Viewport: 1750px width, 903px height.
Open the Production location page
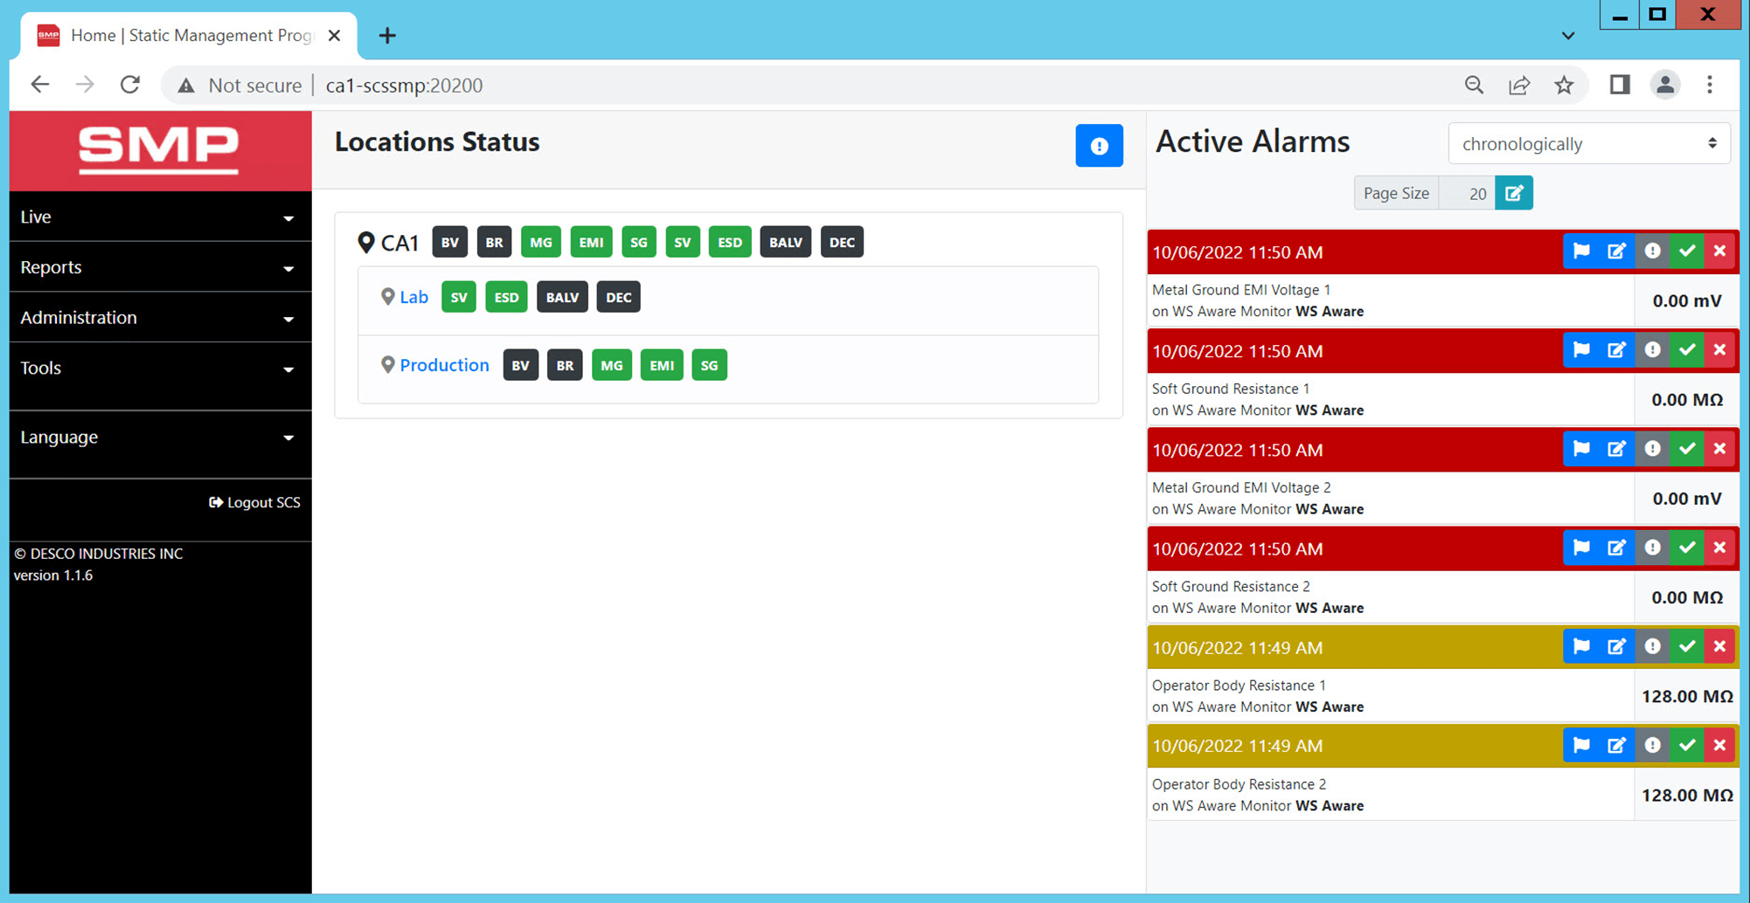pos(444,364)
